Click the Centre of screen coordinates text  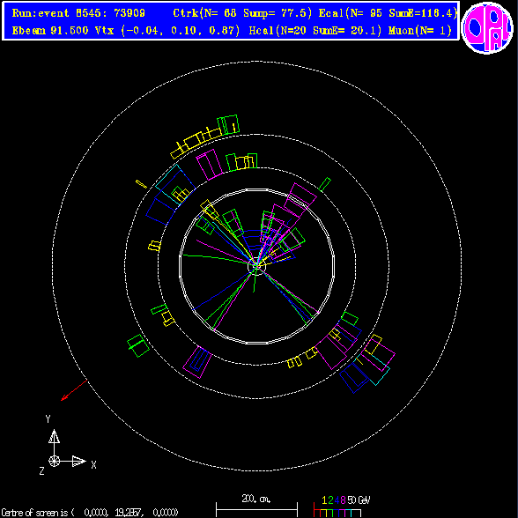tap(90, 513)
